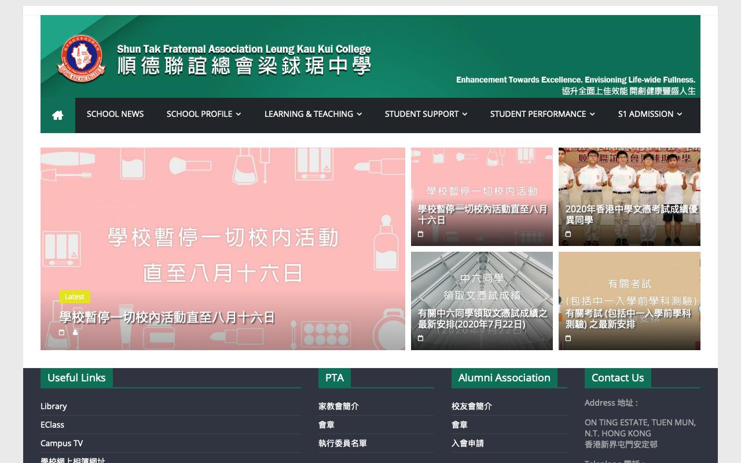Select the yellow Latest category tag

[x=75, y=296]
